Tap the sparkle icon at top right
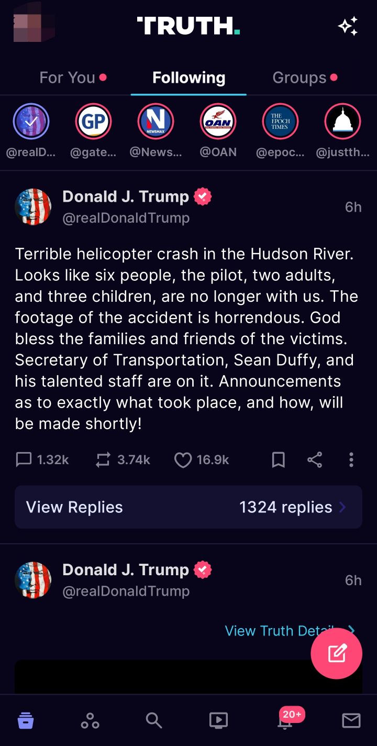 (x=348, y=26)
